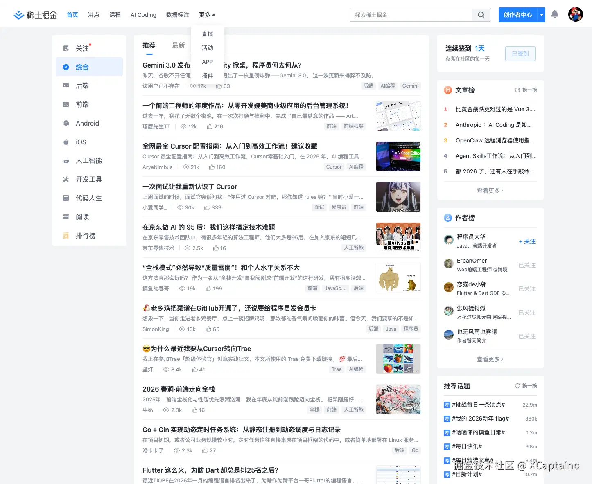
Task: Follow 程序员大华 via the +关注 button
Action: pyautogui.click(x=526, y=242)
